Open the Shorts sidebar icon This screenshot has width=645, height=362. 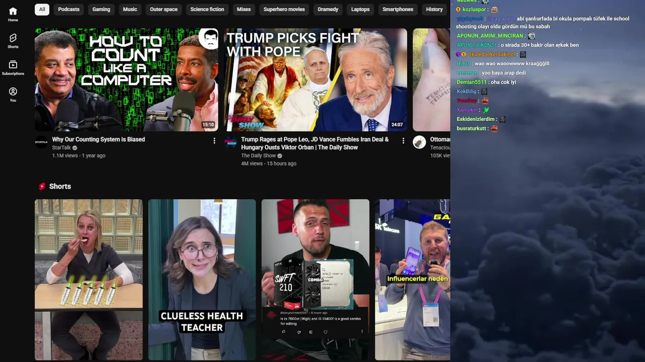(x=13, y=41)
